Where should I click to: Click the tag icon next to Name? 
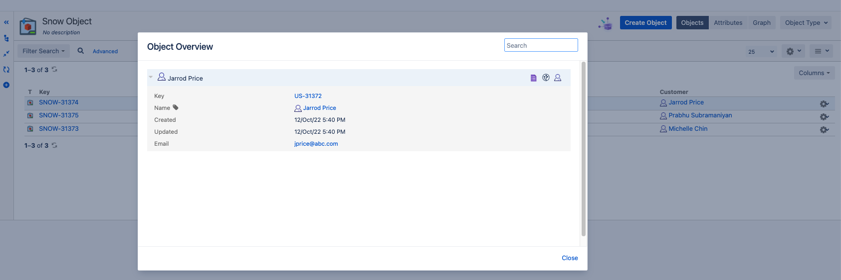(x=176, y=107)
